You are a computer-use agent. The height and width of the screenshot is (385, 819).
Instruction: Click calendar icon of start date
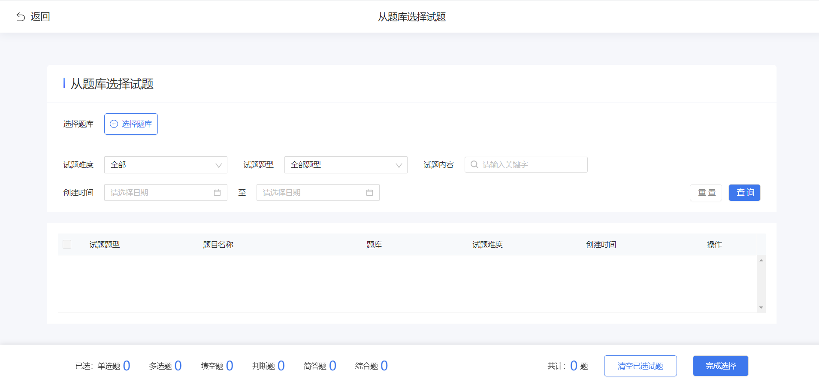(x=217, y=193)
